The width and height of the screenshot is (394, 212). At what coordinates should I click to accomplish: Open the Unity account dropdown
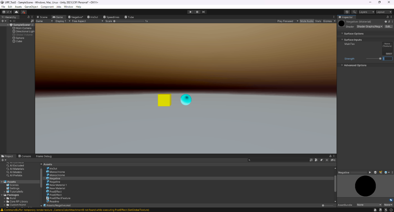(x=7, y=12)
